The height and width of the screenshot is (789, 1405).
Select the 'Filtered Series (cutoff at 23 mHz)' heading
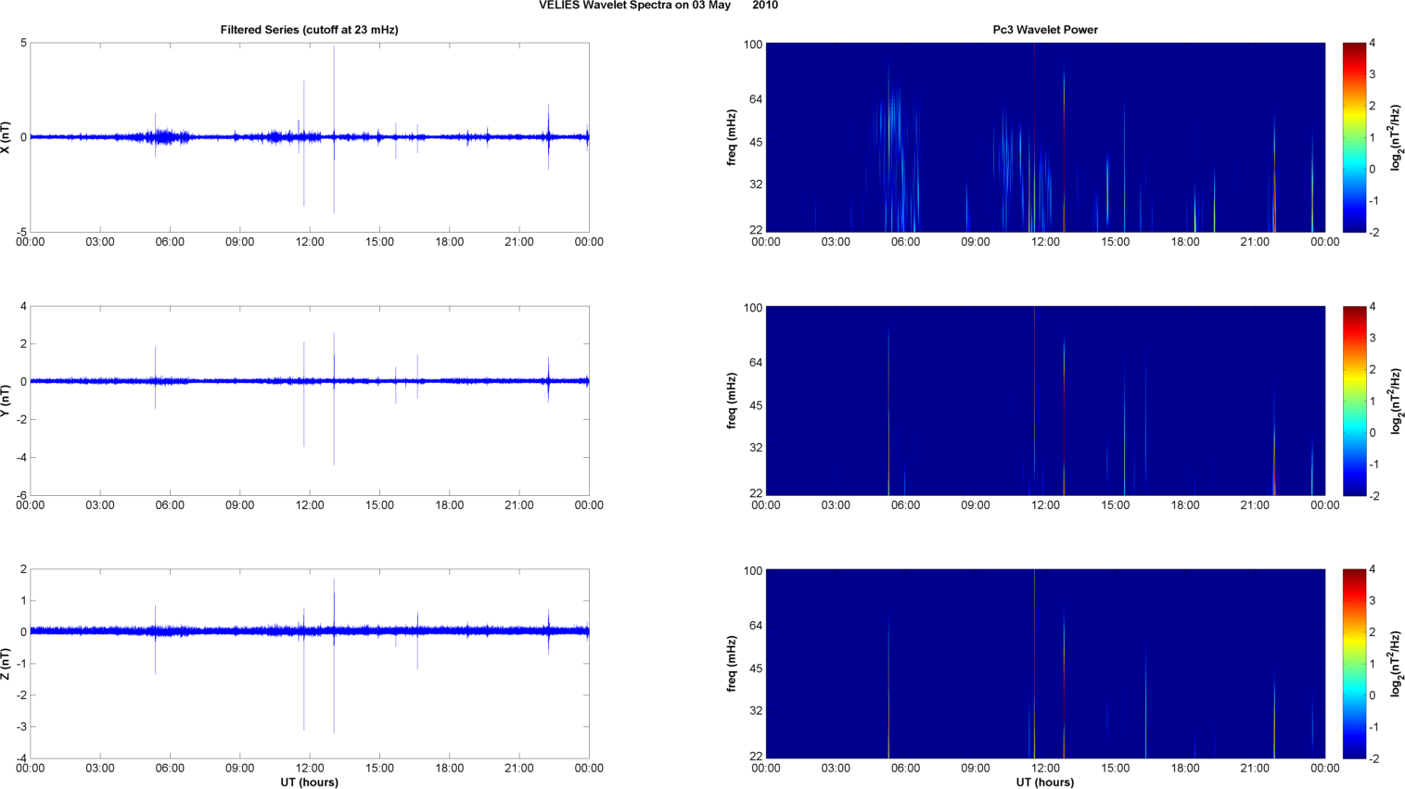(309, 30)
